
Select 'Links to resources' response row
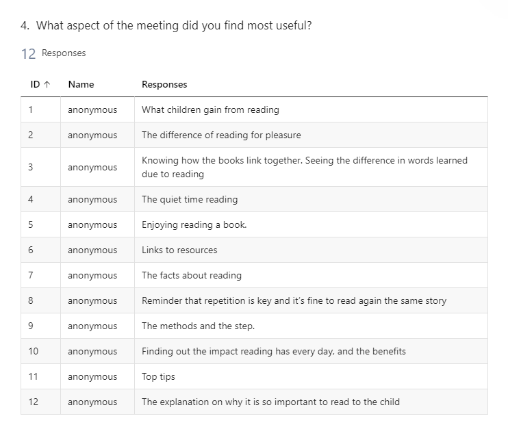254,250
